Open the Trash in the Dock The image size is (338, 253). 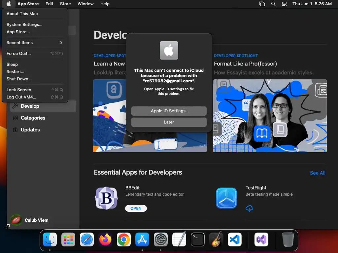pos(288,239)
